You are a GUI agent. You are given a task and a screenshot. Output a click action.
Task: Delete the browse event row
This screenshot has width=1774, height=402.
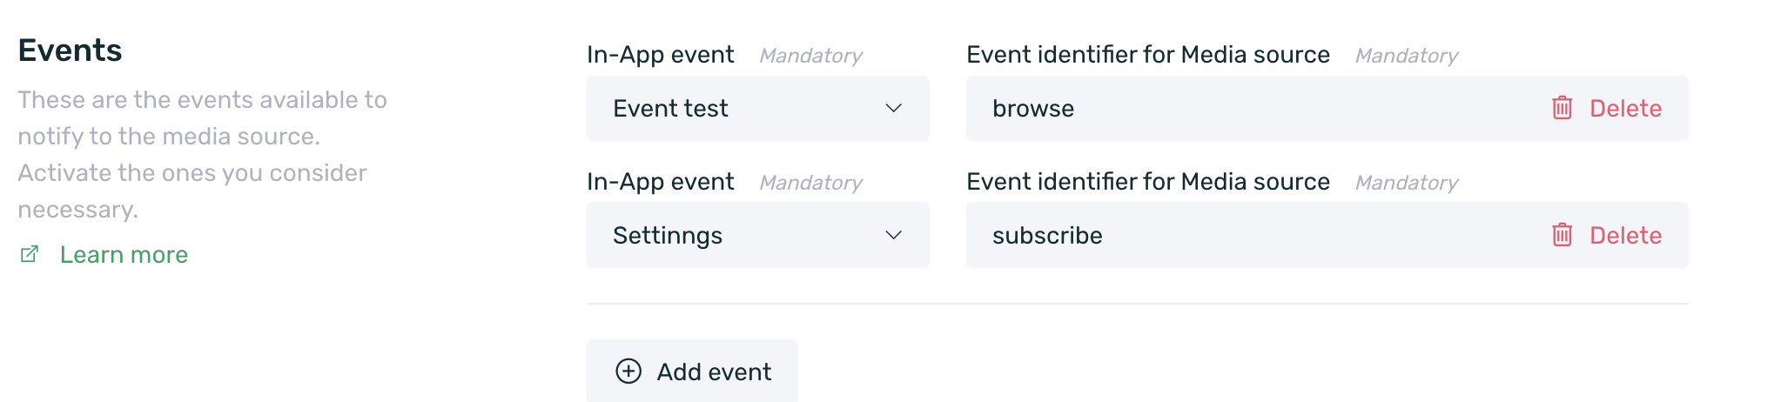click(x=1624, y=108)
